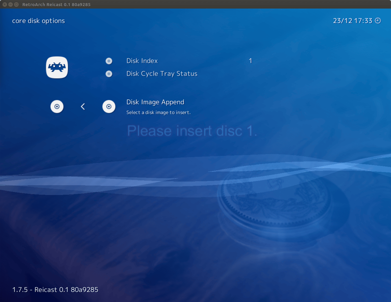Close the RetroArch window
The height and width of the screenshot is (302, 391).
pyautogui.click(x=5, y=4)
